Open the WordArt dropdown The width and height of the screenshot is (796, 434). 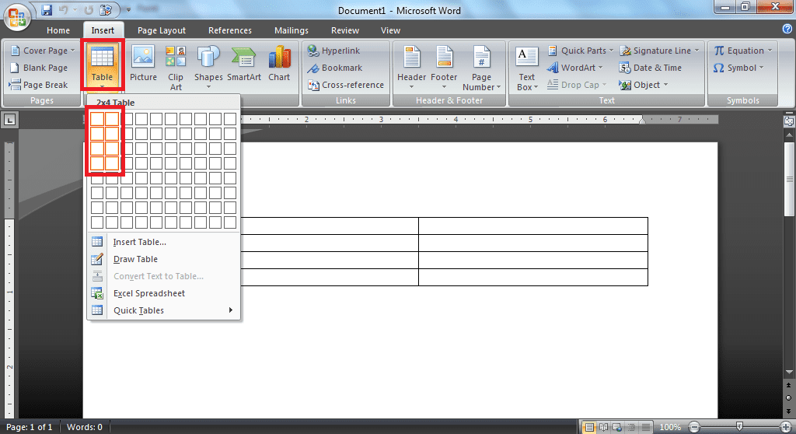coord(579,68)
